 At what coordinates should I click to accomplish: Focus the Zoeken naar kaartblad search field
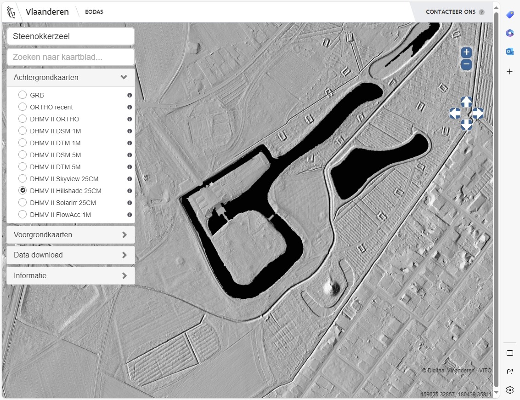coord(71,57)
